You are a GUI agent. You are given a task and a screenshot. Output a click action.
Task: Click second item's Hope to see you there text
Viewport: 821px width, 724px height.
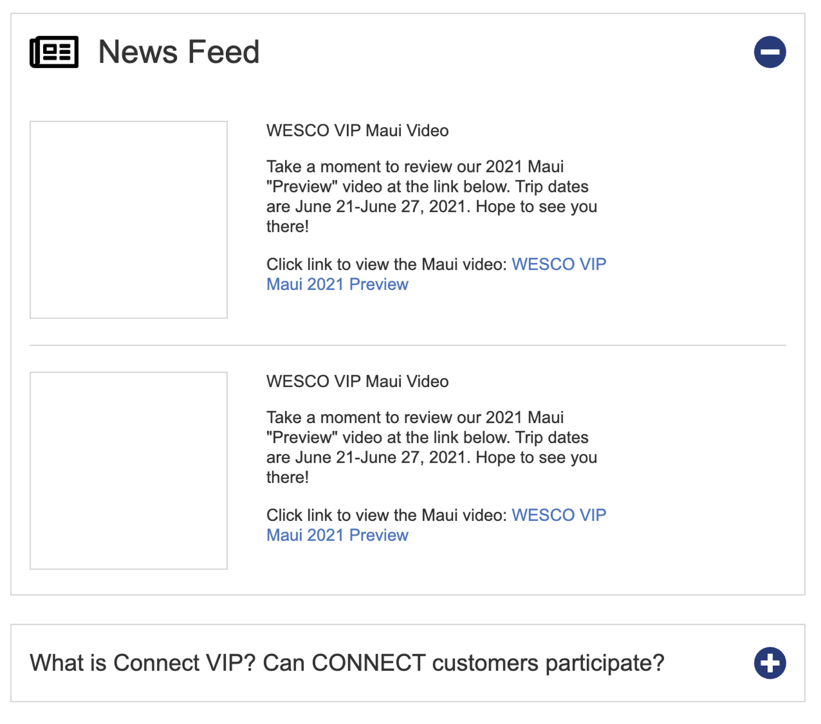point(432,467)
